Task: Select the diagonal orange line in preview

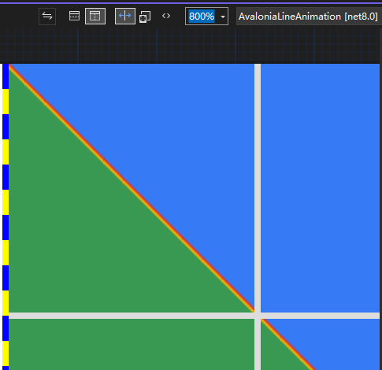Action: pyautogui.click(x=132, y=187)
